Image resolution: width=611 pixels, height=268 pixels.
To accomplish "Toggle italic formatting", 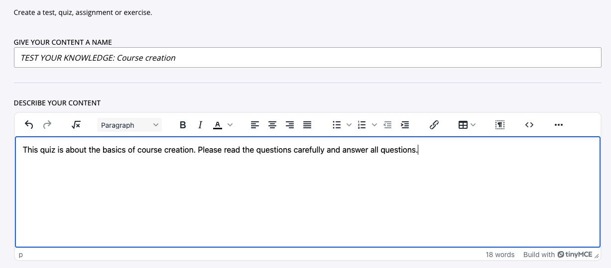I will 200,125.
